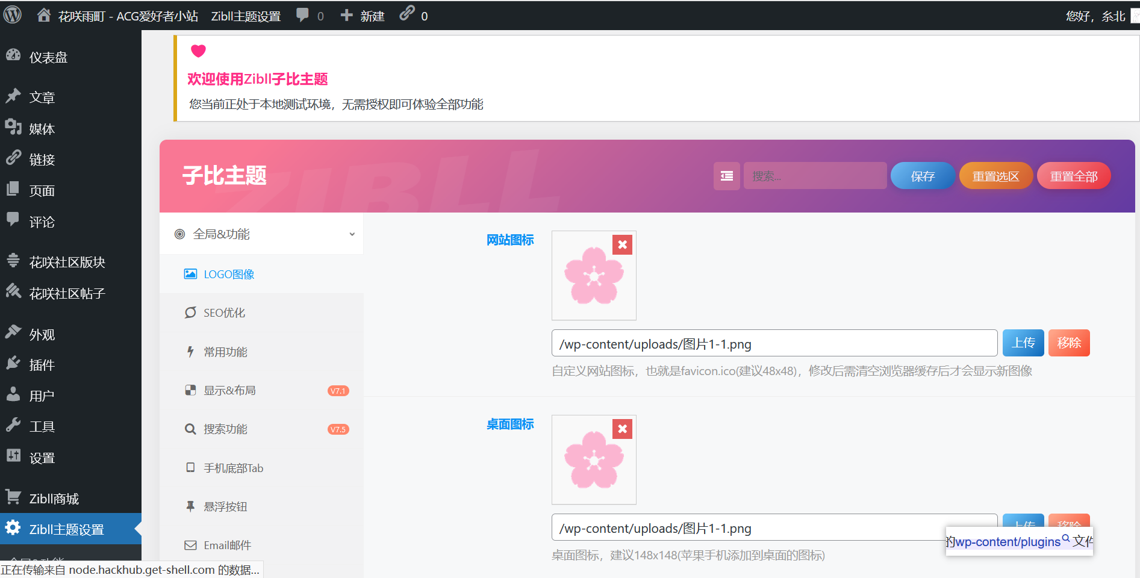Viewport: 1140px width, 578px height.
Task: Collapse the 全局&功能 section chevron
Action: [x=352, y=234]
